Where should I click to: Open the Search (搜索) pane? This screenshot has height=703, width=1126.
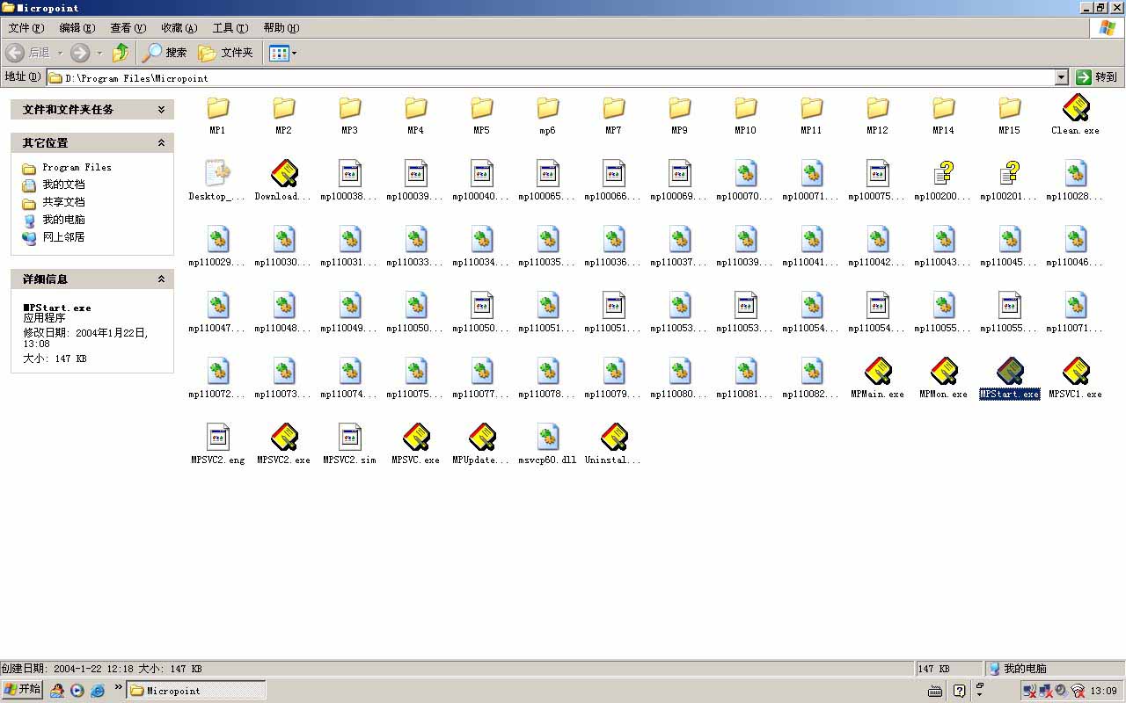tap(165, 53)
